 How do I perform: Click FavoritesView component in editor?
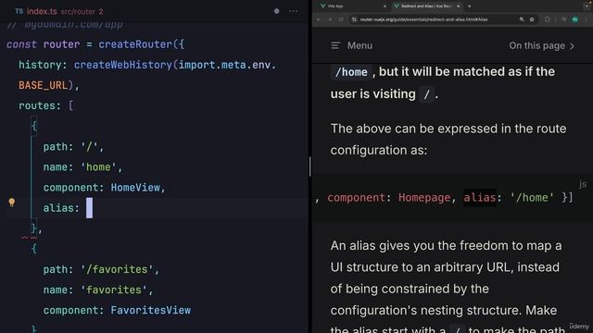150,311
